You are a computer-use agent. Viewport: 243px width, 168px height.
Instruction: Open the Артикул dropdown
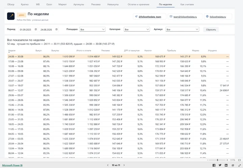click(182, 29)
